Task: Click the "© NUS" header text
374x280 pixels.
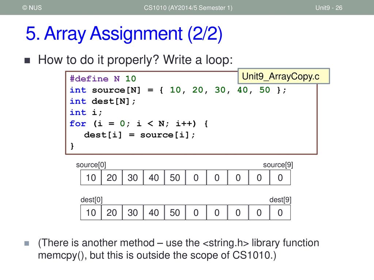Action: (x=32, y=8)
